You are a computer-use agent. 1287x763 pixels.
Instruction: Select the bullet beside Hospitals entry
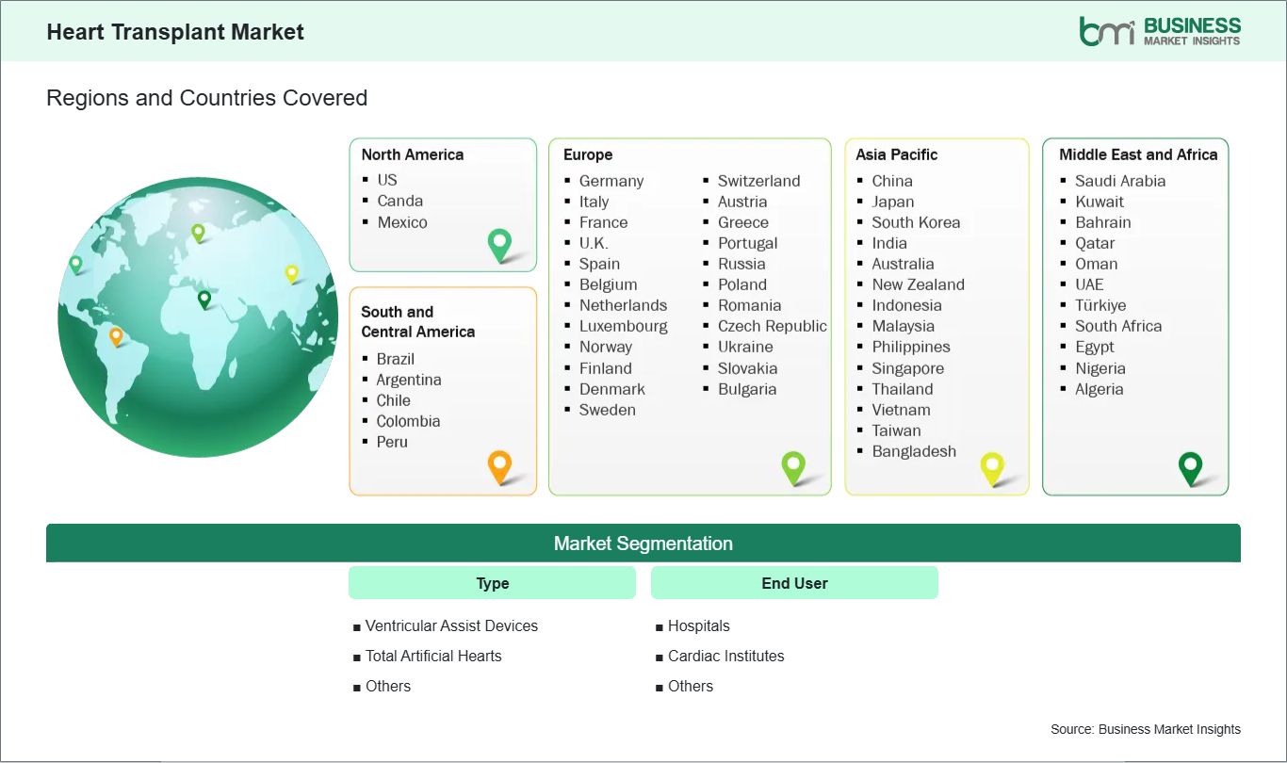point(658,626)
